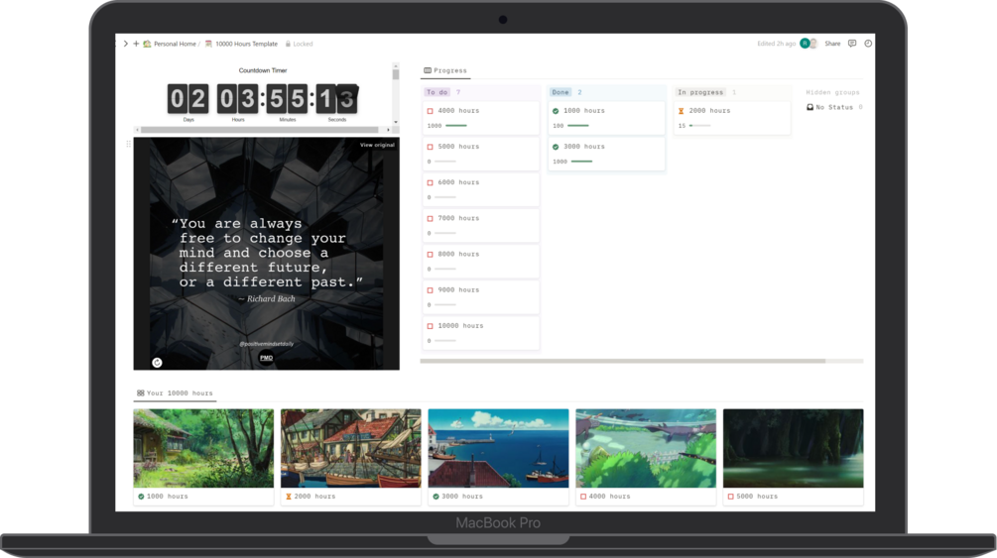Click the countdown widget scroll down arrow
Image resolution: width=997 pixels, height=558 pixels.
(x=396, y=122)
